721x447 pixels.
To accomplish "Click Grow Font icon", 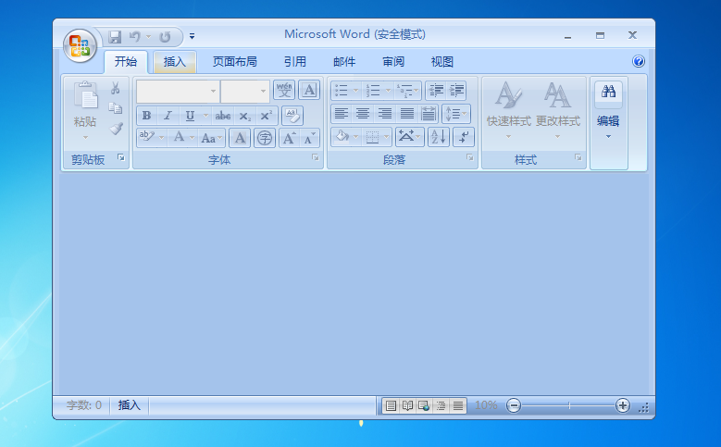I will point(289,138).
